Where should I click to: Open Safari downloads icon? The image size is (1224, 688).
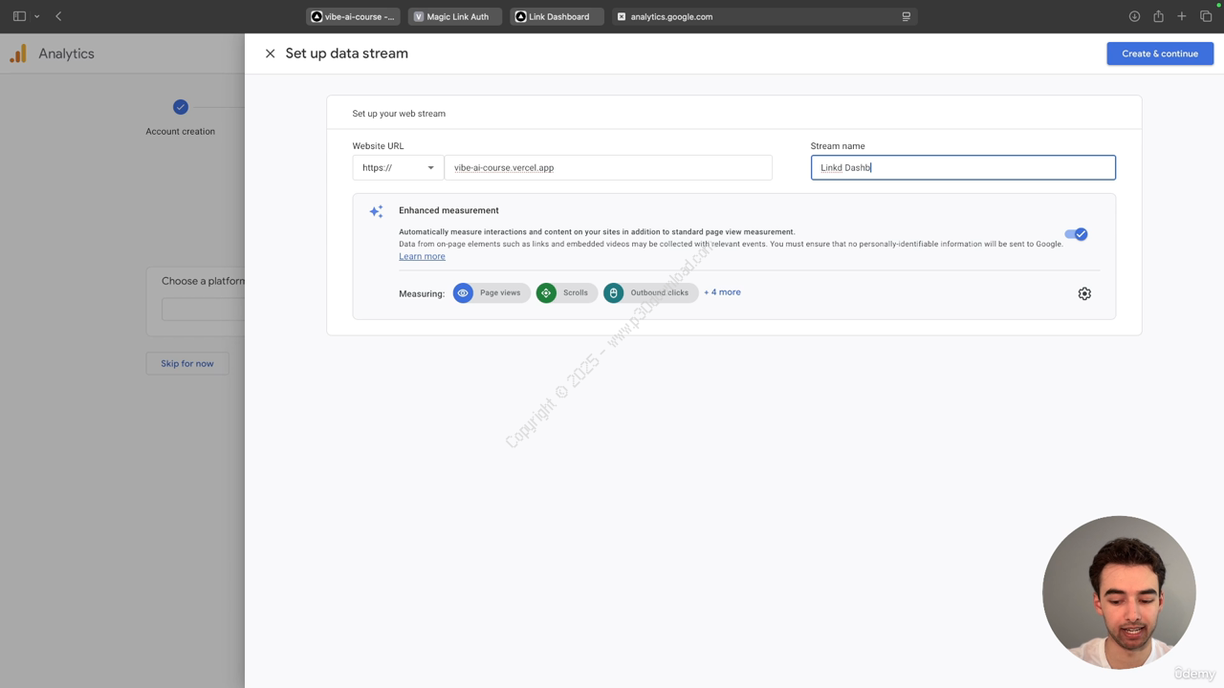tap(1134, 16)
